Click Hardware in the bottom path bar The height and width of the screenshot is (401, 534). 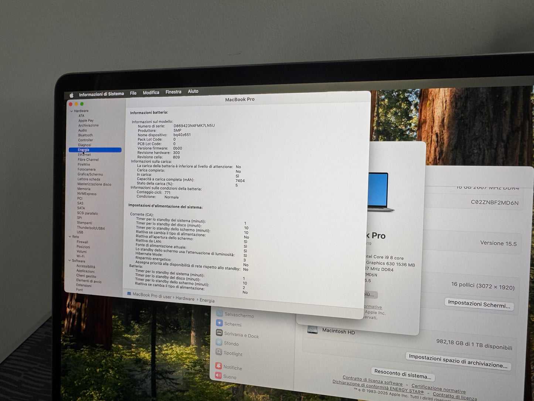click(x=185, y=299)
